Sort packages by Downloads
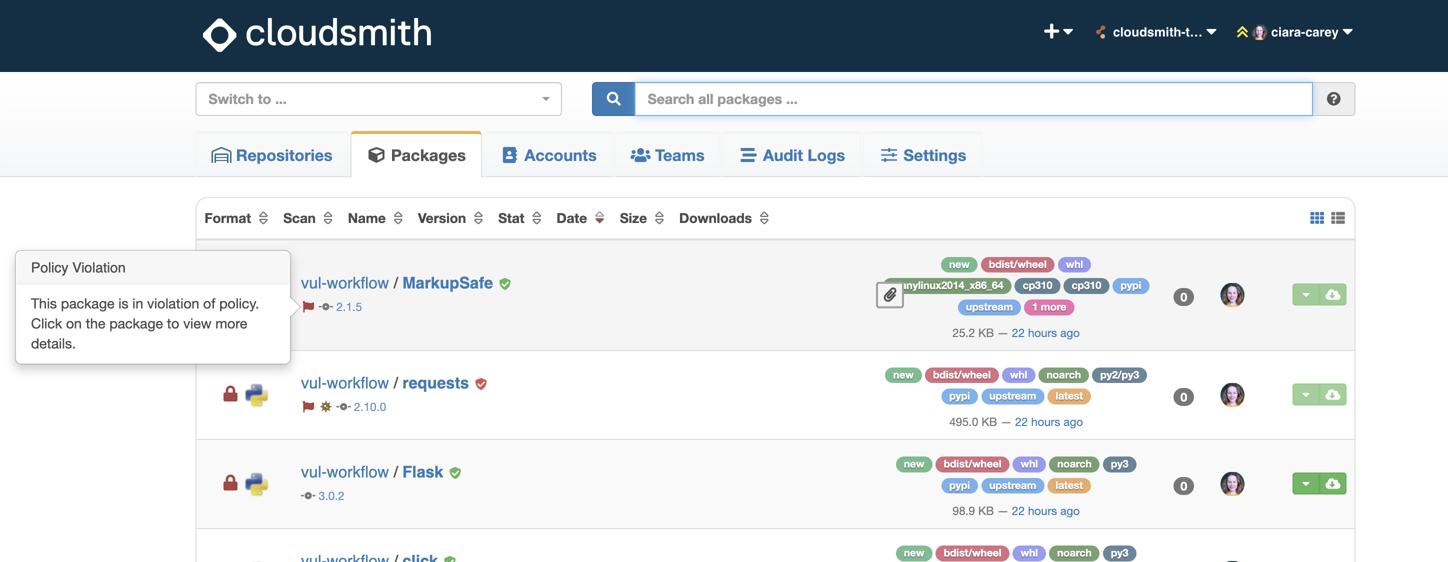Image resolution: width=1448 pixels, height=562 pixels. (x=723, y=218)
